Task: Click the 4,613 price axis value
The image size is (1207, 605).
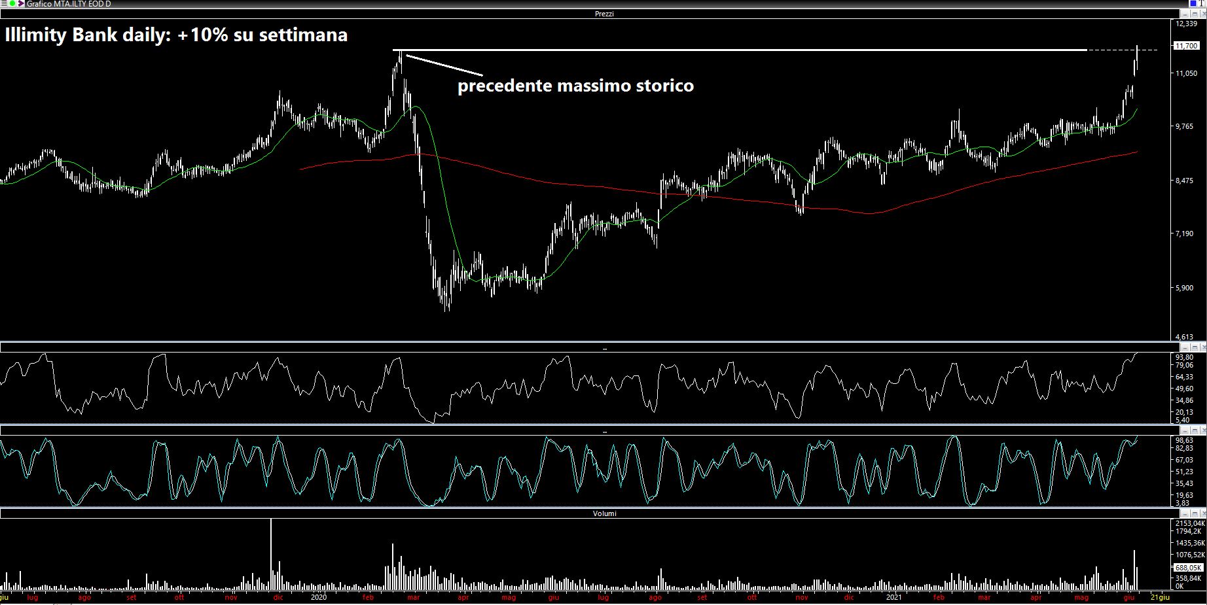Action: coord(1184,337)
